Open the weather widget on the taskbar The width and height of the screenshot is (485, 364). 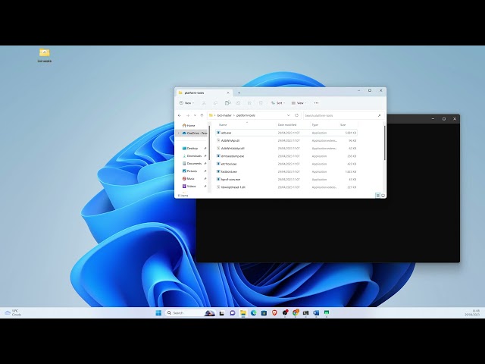click(x=13, y=312)
